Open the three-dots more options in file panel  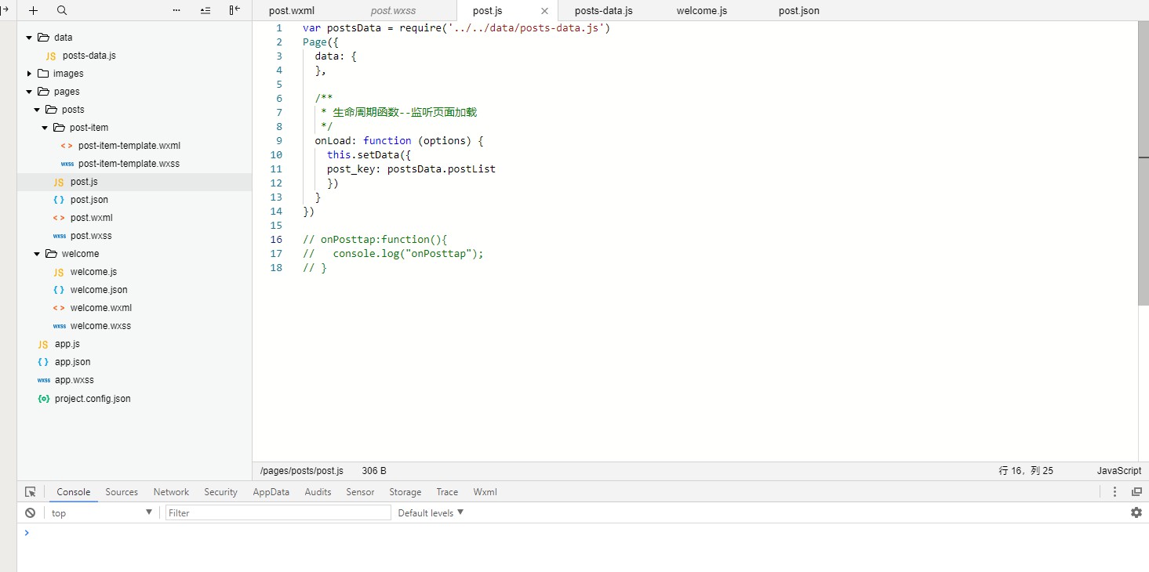[x=176, y=11]
